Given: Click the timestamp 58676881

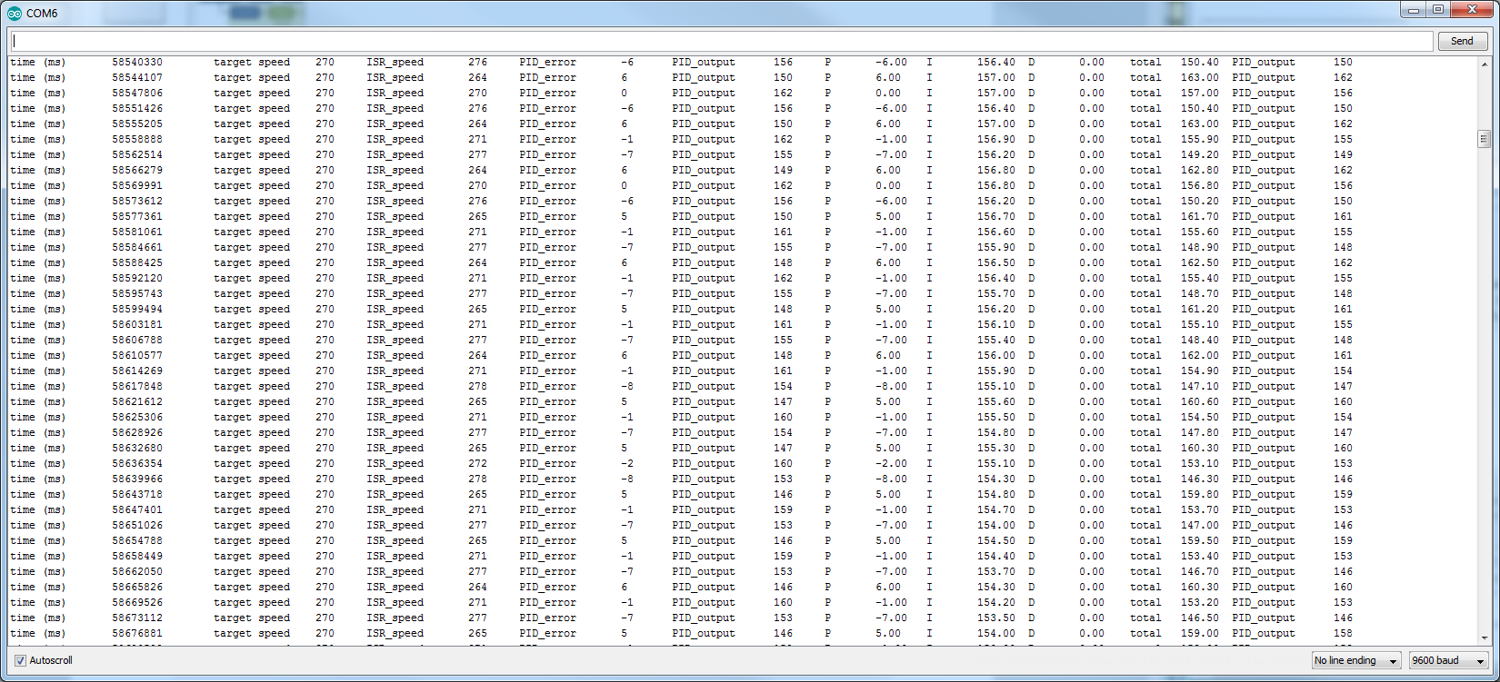Looking at the screenshot, I should point(137,633).
